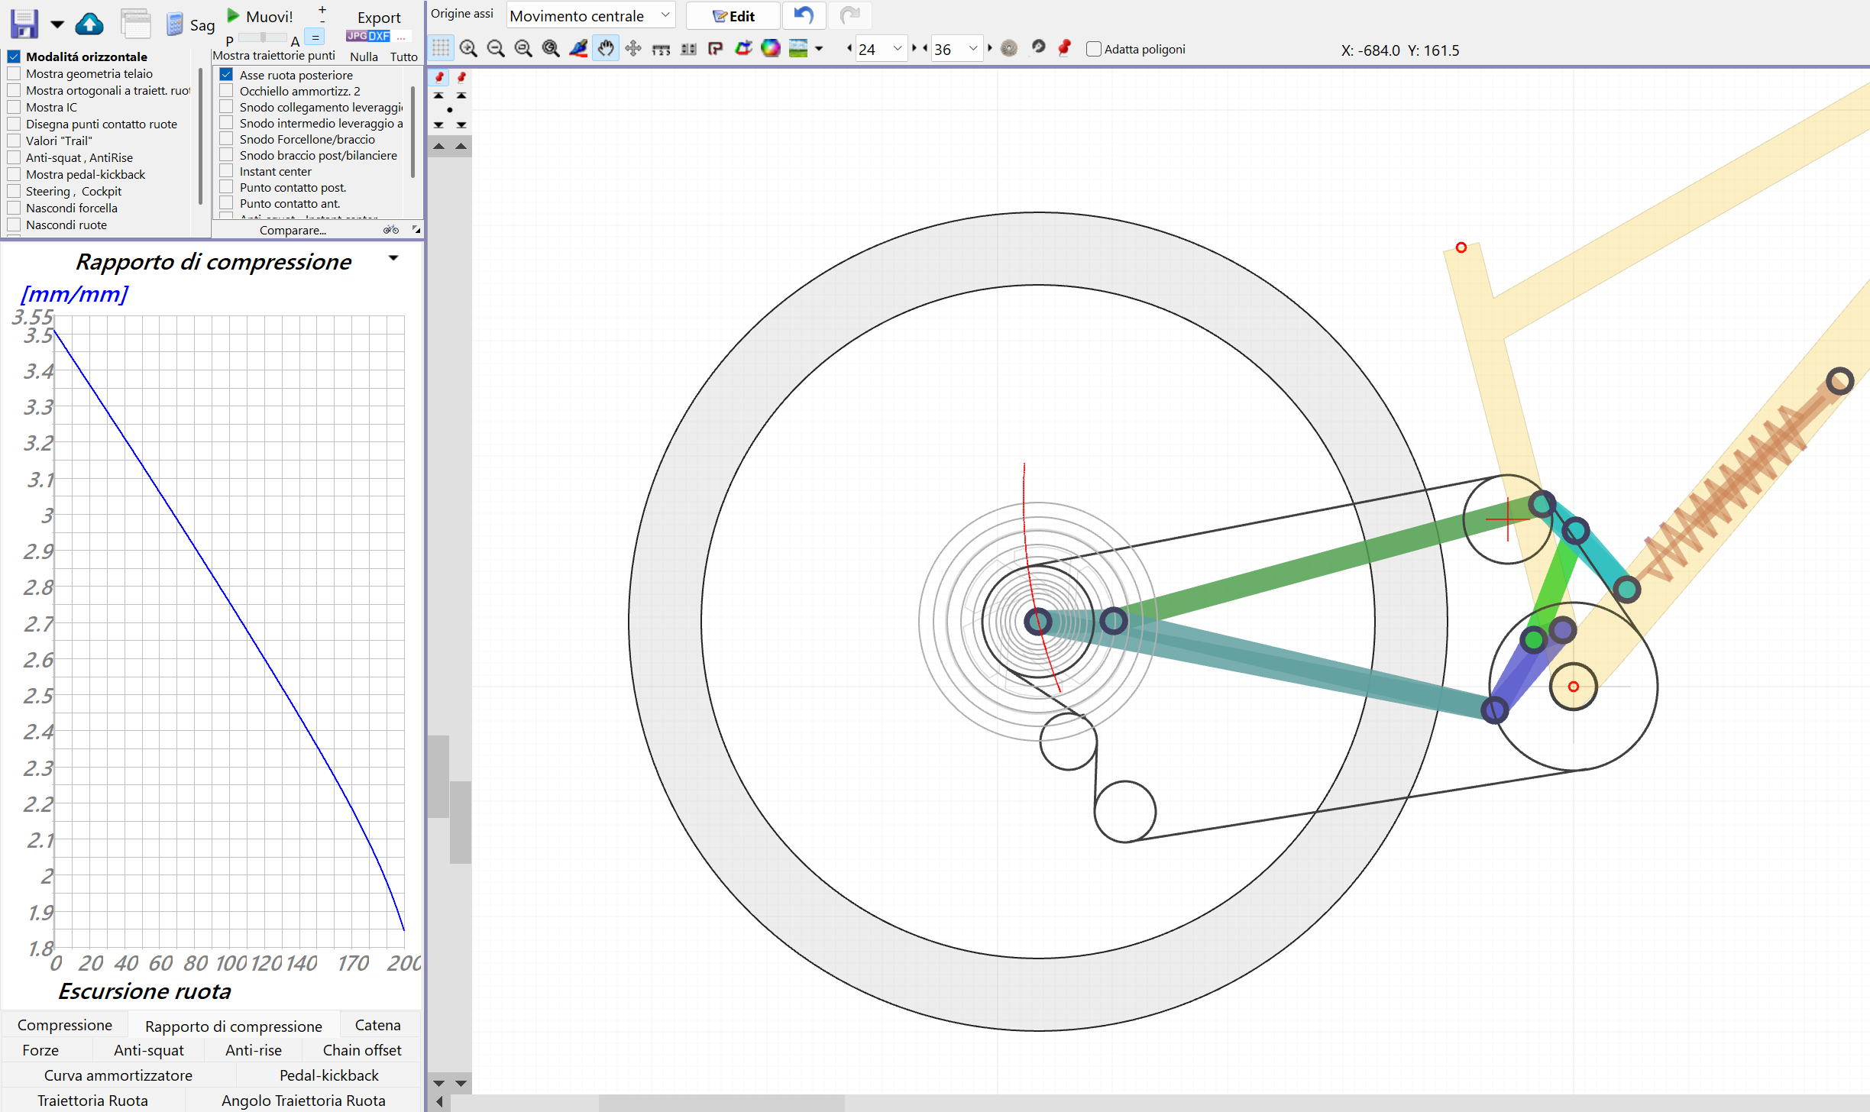
Task: Select Tutto to show all trajectories
Action: 403,57
